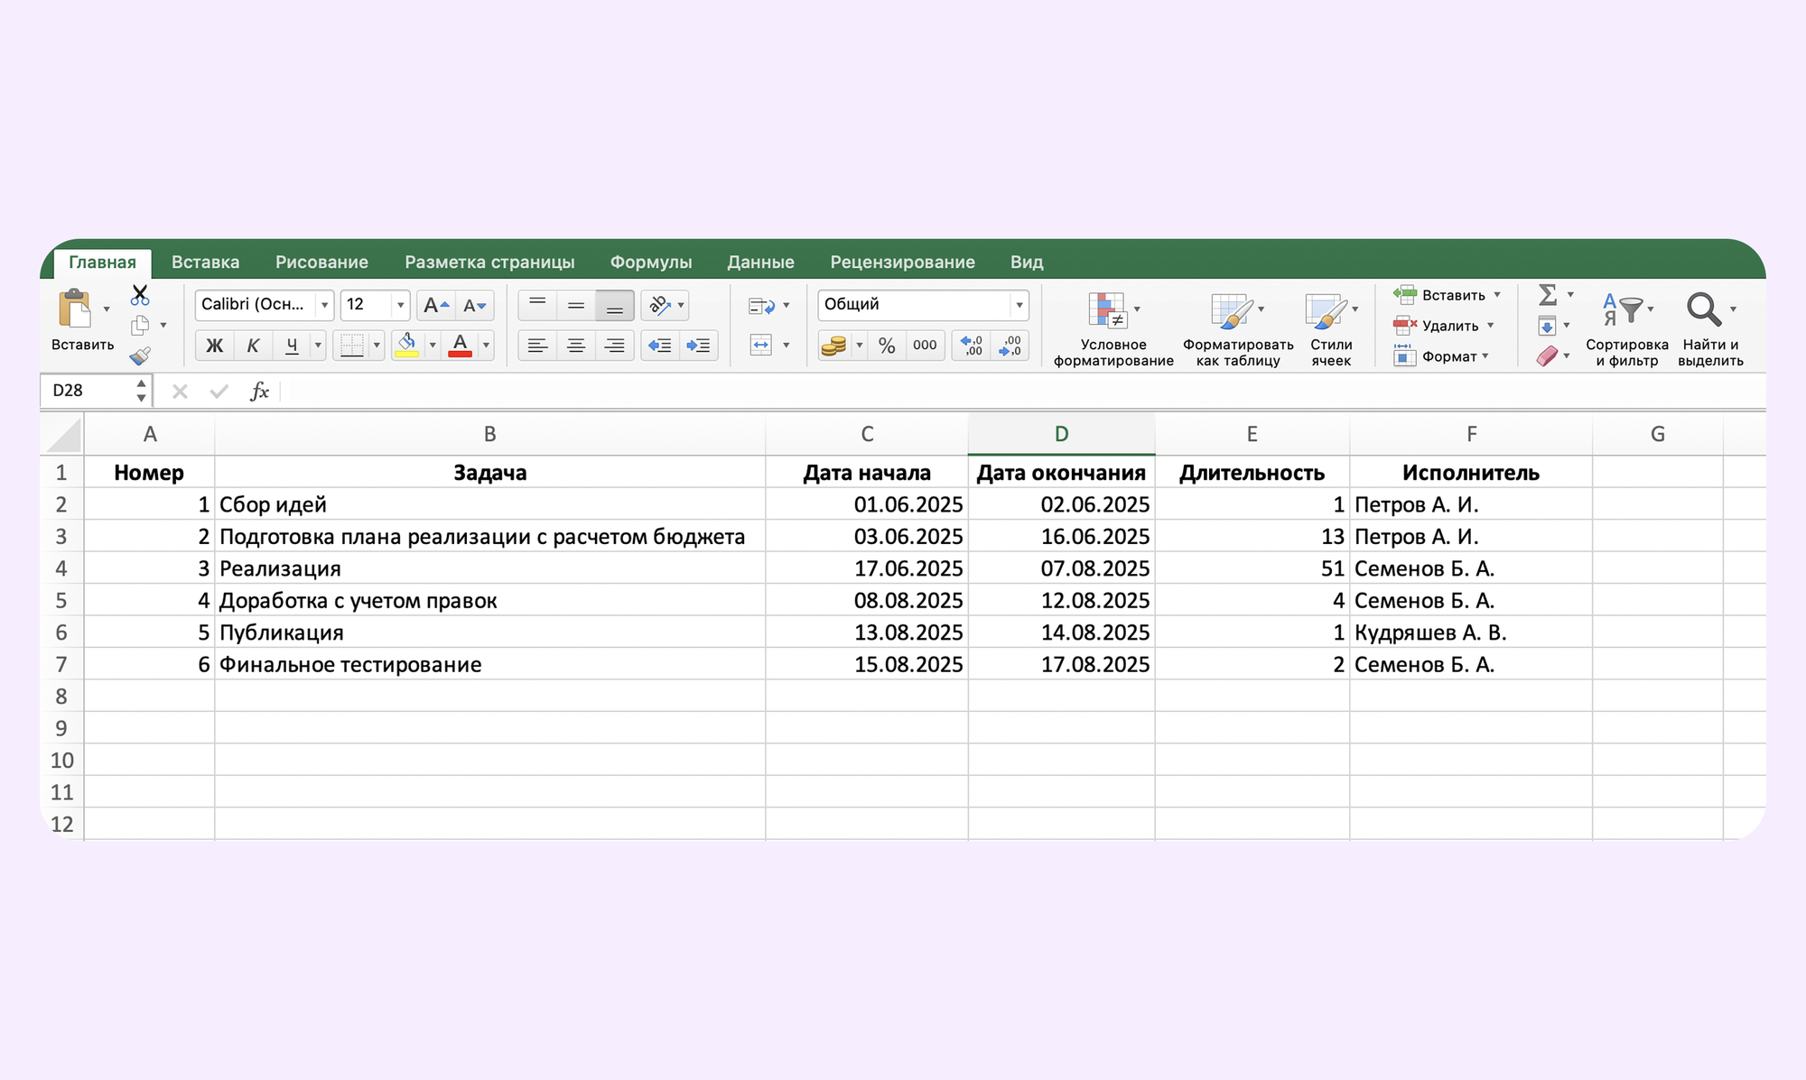Decrease decimal places
Image resolution: width=1806 pixels, height=1080 pixels.
point(1010,346)
